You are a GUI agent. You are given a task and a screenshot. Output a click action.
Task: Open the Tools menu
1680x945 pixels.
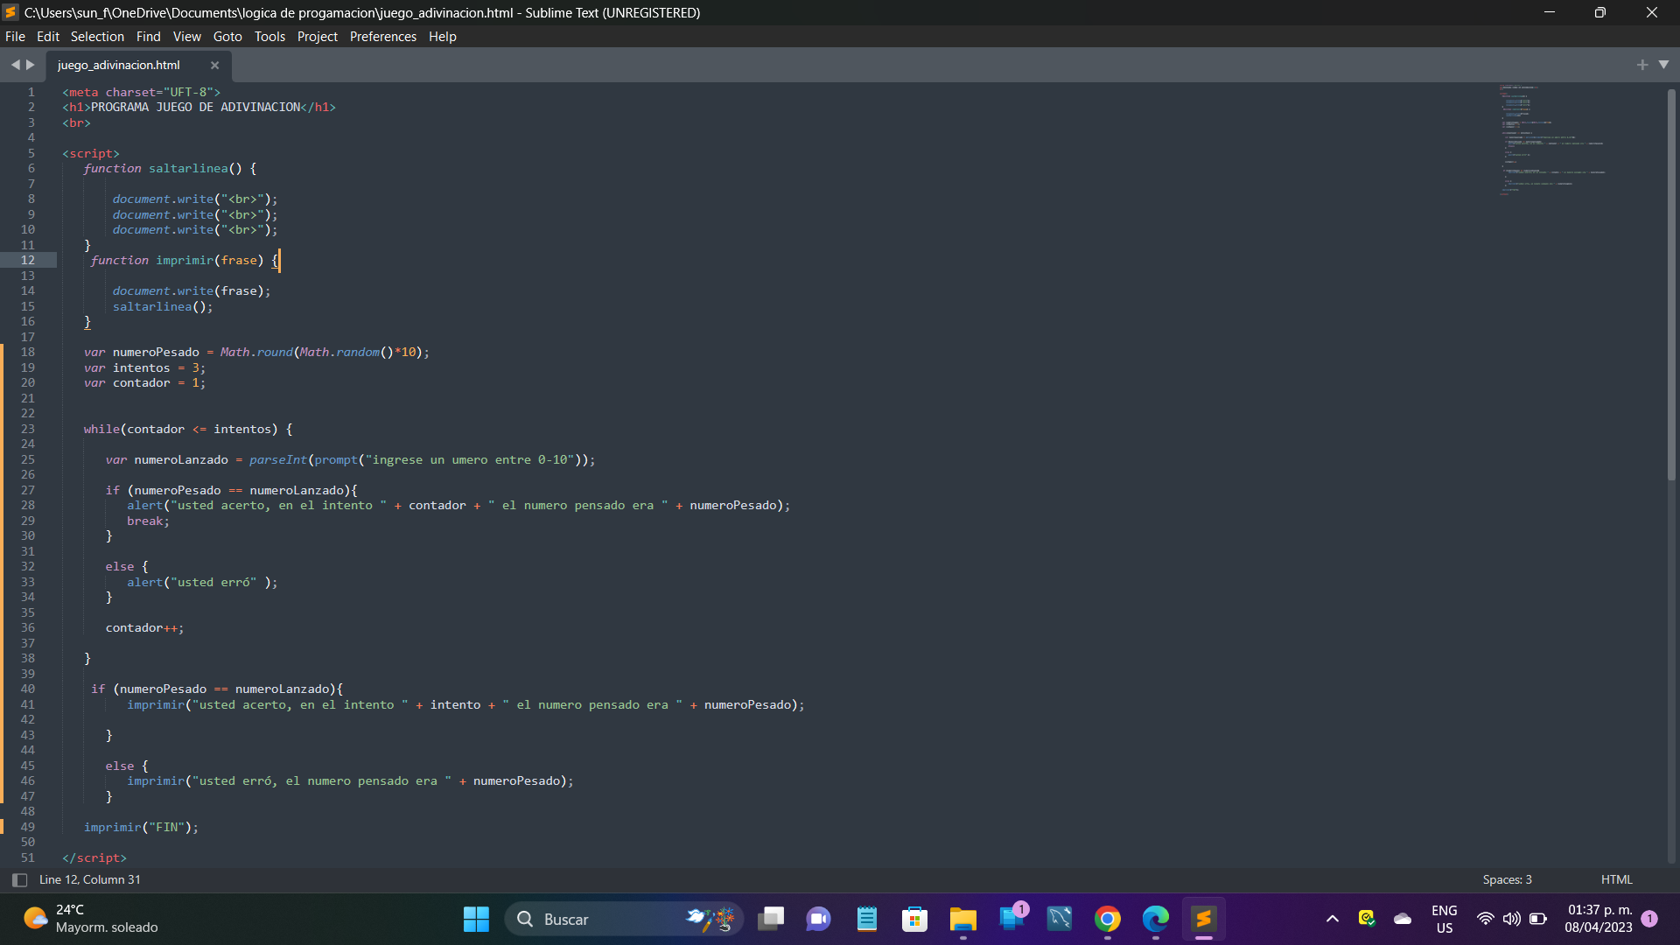tap(269, 36)
